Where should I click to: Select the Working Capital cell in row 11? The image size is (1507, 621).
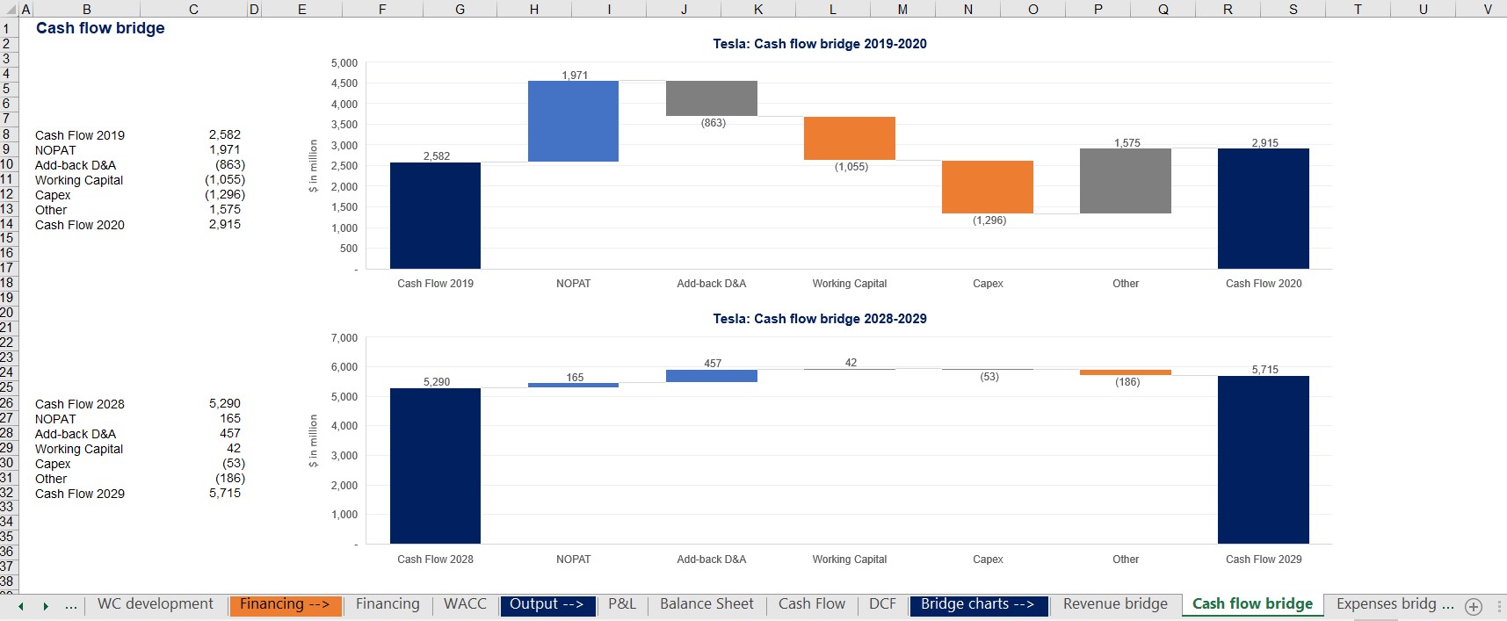coord(79,180)
